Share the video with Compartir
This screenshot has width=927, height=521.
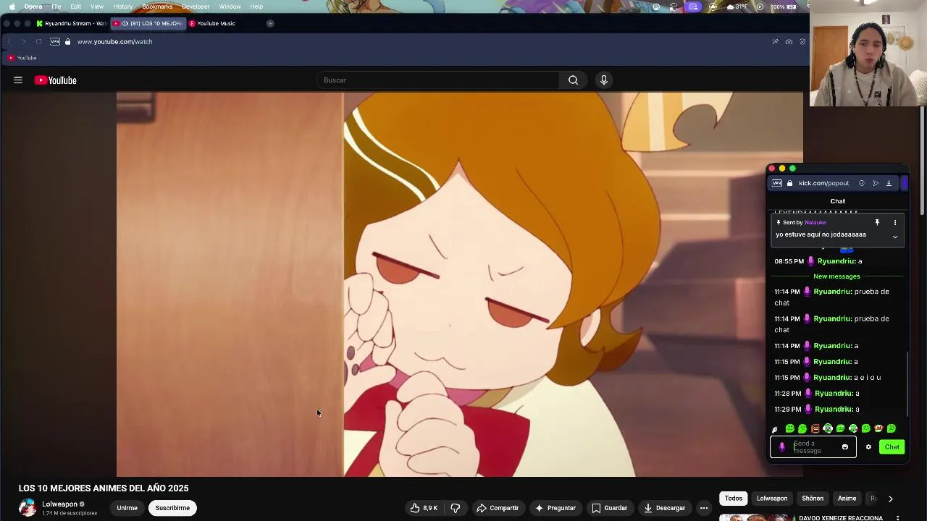click(x=498, y=508)
